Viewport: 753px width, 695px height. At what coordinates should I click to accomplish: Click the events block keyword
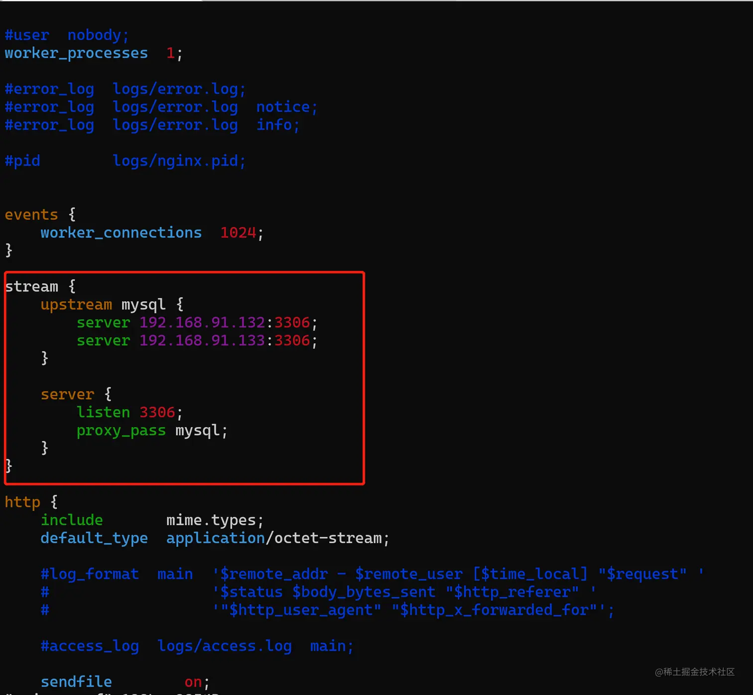click(x=31, y=214)
